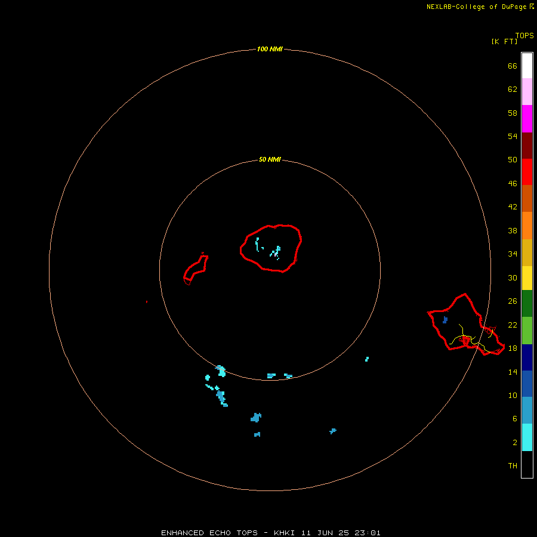Click the 38 legend value
Screen dimensions: 537x537
513,231
